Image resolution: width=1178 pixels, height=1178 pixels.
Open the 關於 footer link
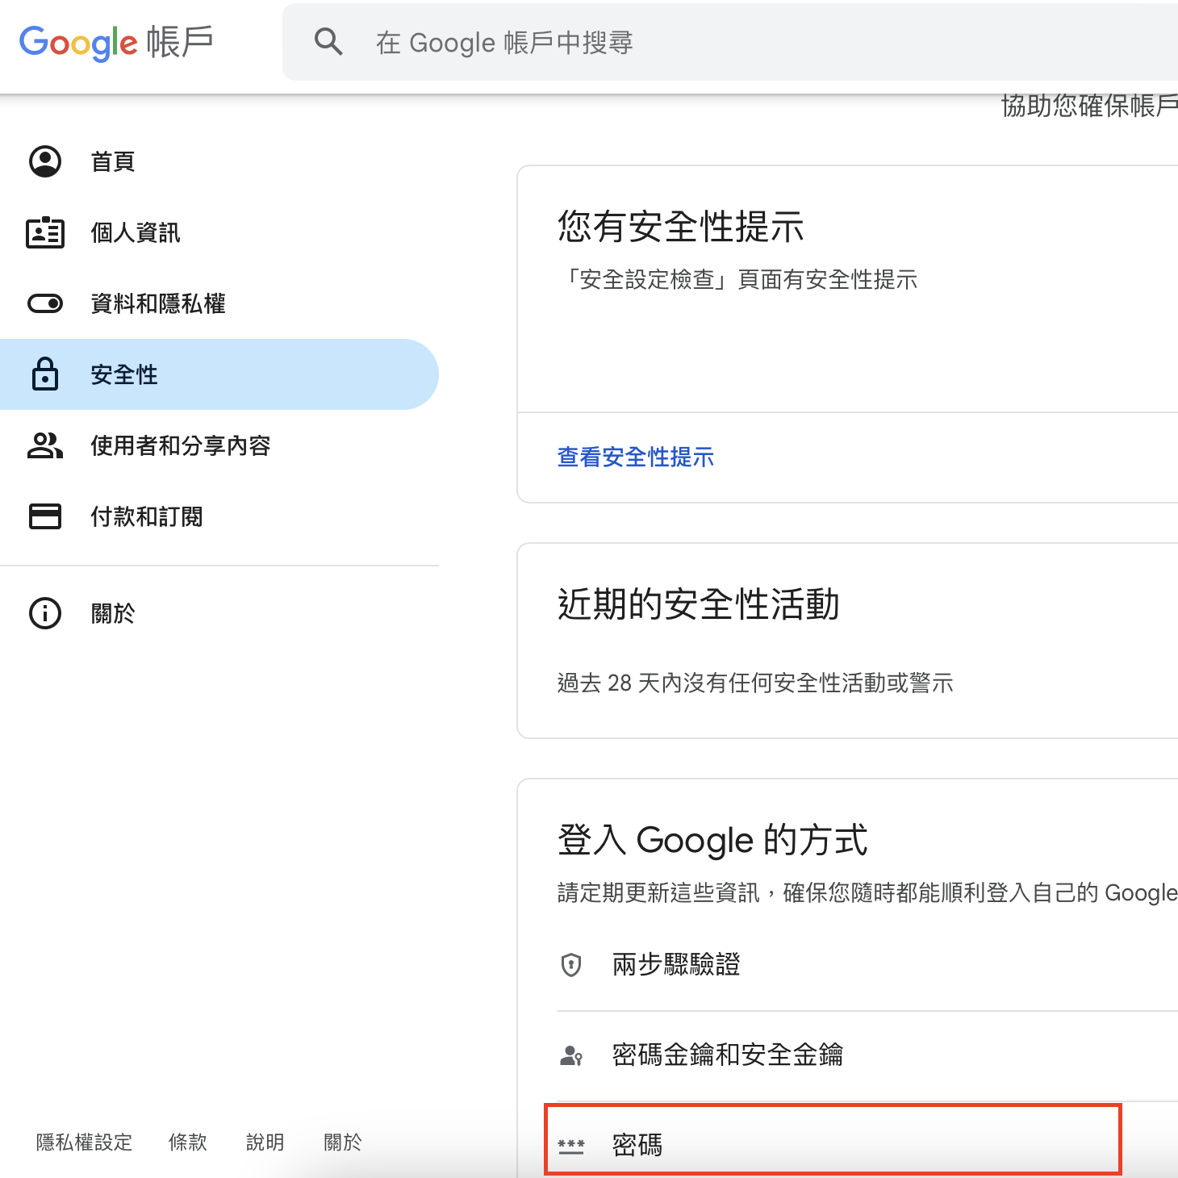[343, 1142]
